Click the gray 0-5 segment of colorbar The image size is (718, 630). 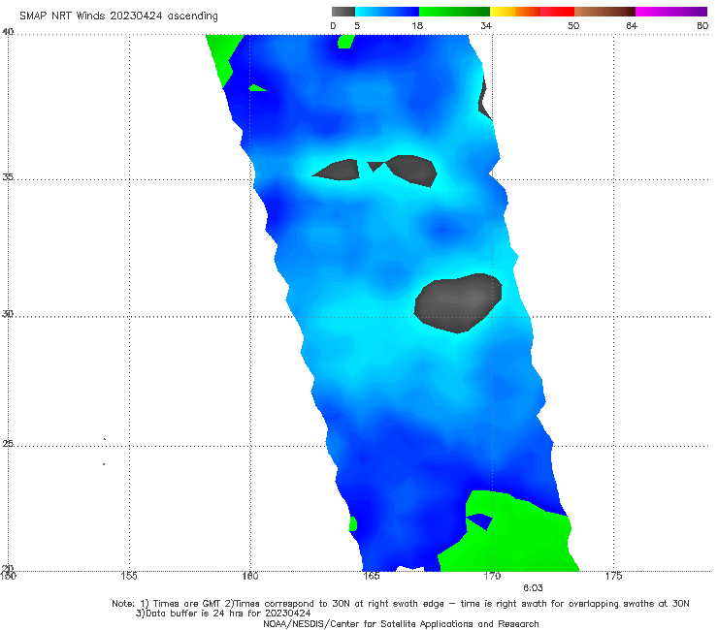click(x=343, y=12)
